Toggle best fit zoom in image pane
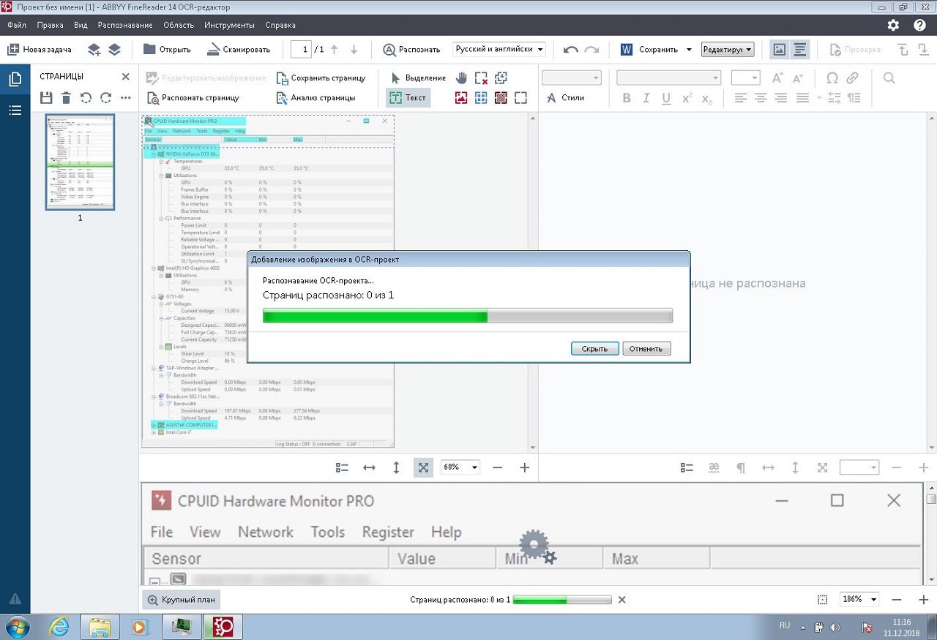 click(423, 467)
